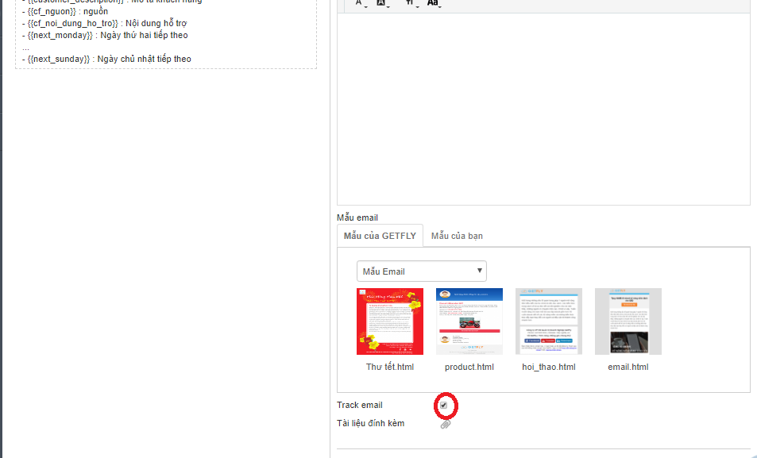Viewport: 757px width, 458px height.
Task: Click the {{cf_nguon}} variable line
Action: click(x=65, y=11)
